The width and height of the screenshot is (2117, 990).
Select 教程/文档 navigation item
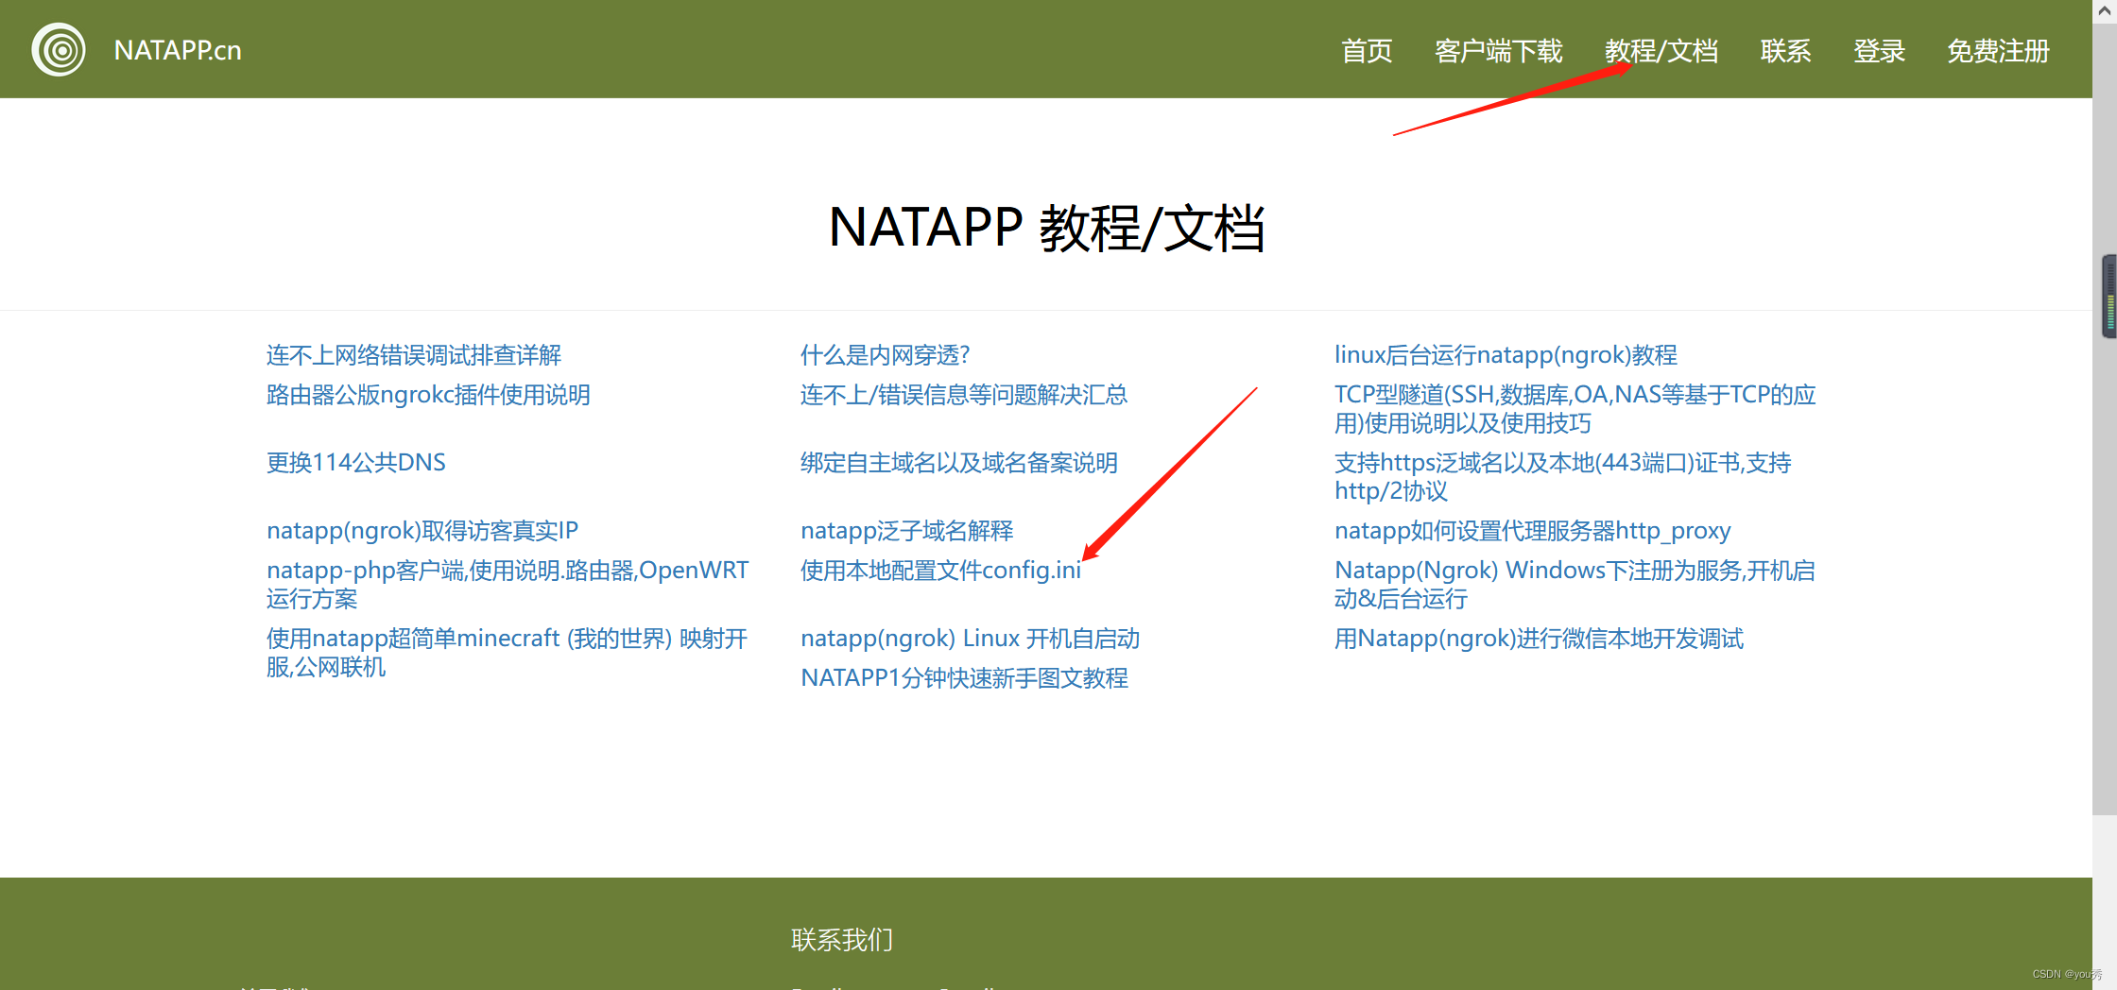point(1661,51)
